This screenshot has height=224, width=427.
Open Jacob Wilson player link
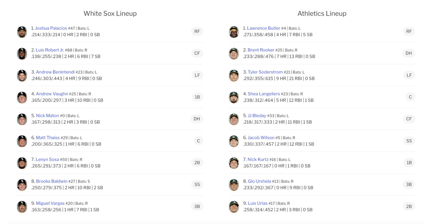pos(261,138)
